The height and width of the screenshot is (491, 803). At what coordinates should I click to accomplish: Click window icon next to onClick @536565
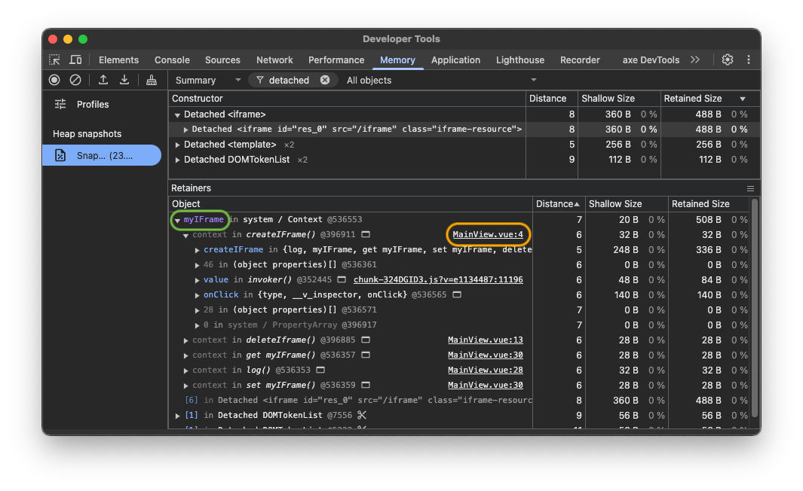click(x=457, y=294)
